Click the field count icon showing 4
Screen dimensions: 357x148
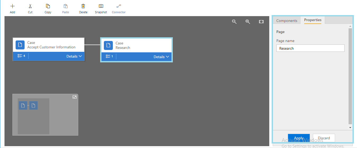pos(21,56)
